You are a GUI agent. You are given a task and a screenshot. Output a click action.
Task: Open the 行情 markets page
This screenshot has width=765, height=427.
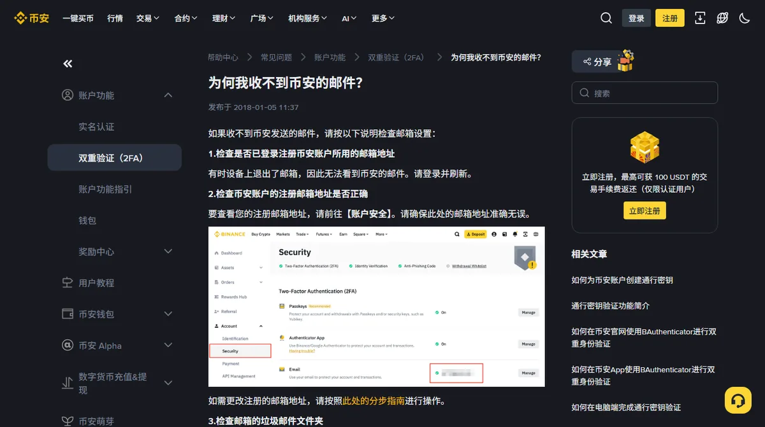pyautogui.click(x=115, y=18)
